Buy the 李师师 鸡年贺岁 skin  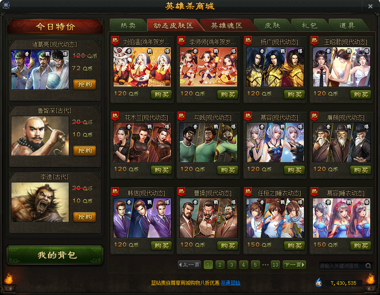pos(227,94)
